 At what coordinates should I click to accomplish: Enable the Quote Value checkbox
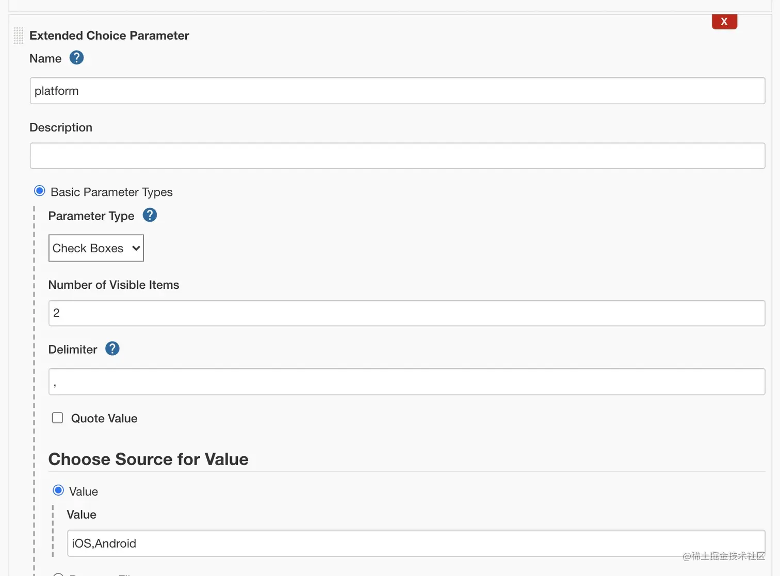coord(58,418)
